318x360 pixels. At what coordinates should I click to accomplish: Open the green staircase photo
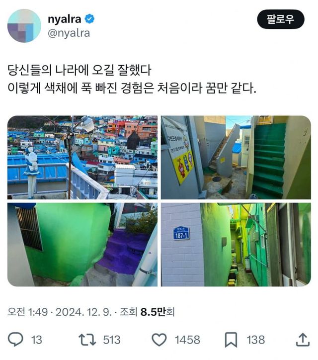click(x=236, y=157)
